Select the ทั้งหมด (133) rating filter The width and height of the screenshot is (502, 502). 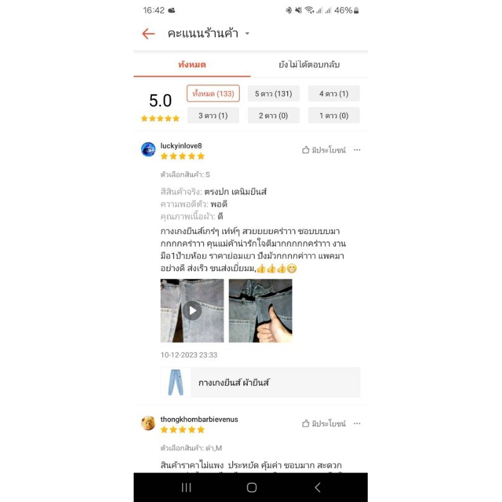pos(213,93)
